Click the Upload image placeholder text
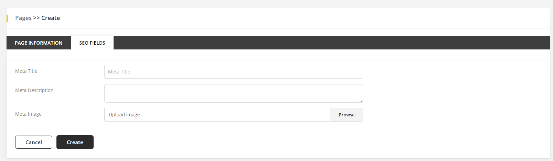The image size is (553, 161). point(124,115)
